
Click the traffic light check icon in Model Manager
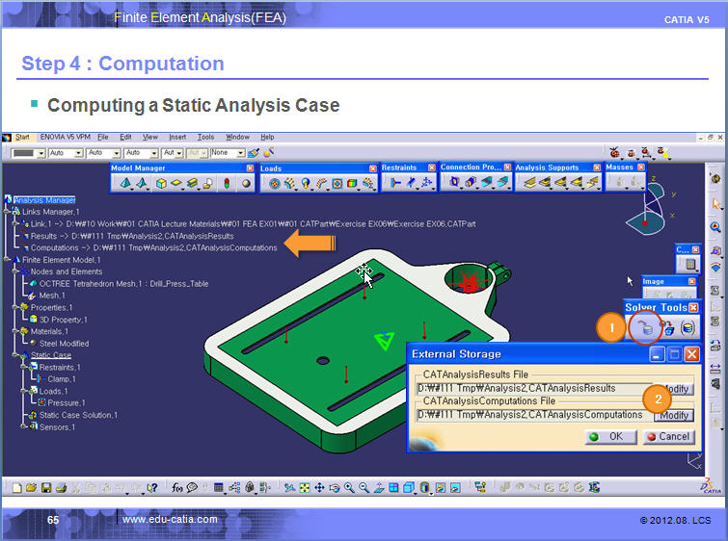(x=227, y=183)
